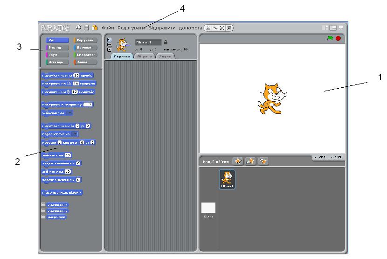The height and width of the screenshot is (259, 387).
Task: Select the scissors delete tool
Action: [x=215, y=28]
